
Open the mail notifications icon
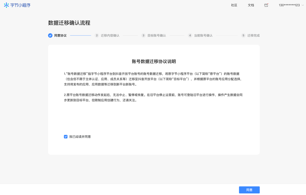coord(266,5)
